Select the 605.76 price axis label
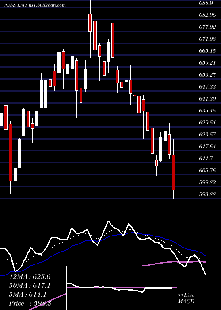Image resolution: width=221 pixels, height=310 pixels. [208, 170]
